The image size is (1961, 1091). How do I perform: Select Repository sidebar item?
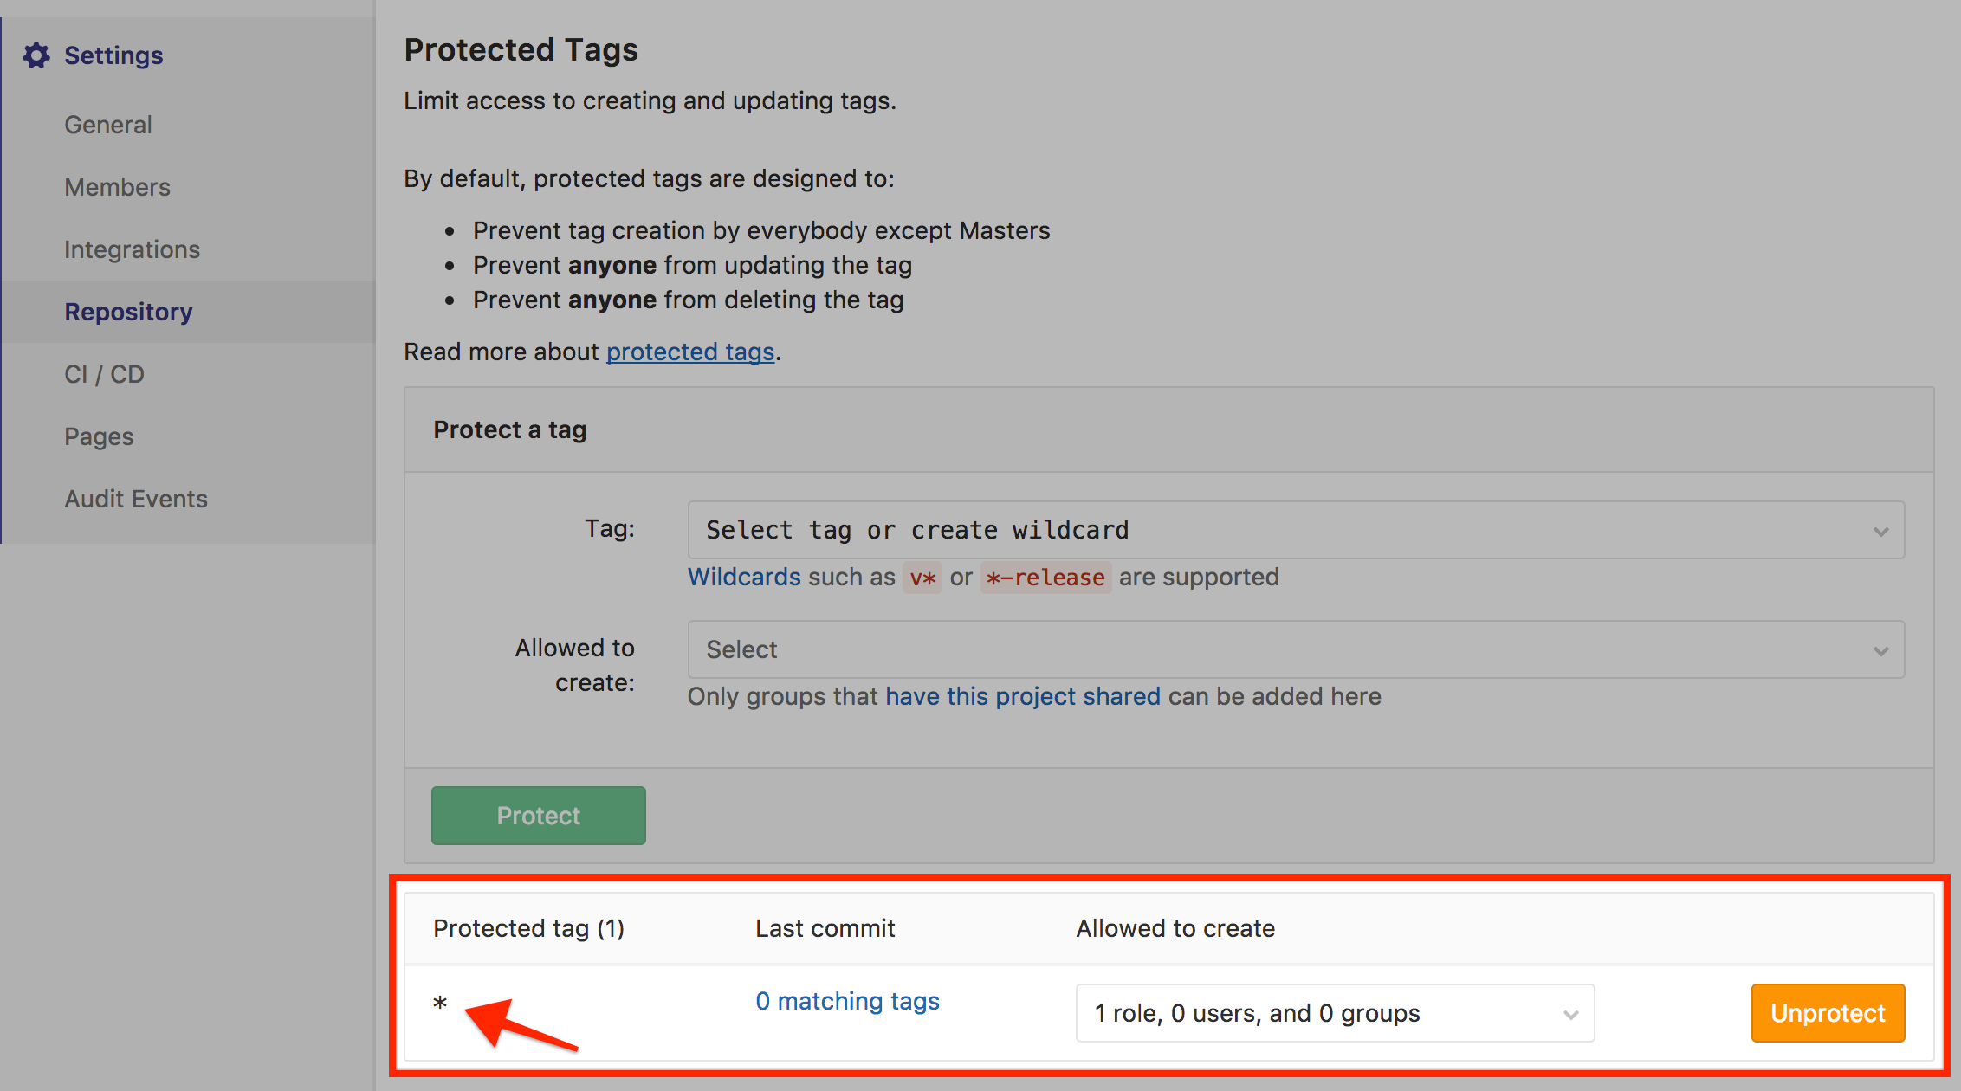[128, 312]
